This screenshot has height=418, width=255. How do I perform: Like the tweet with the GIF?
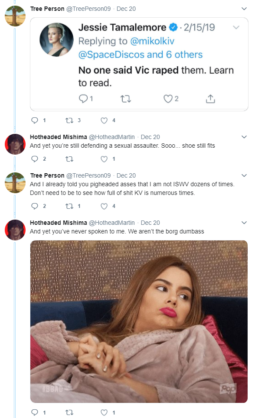(104, 412)
